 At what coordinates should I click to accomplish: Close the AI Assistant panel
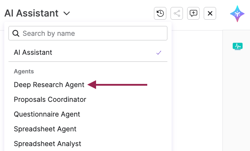tap(210, 13)
